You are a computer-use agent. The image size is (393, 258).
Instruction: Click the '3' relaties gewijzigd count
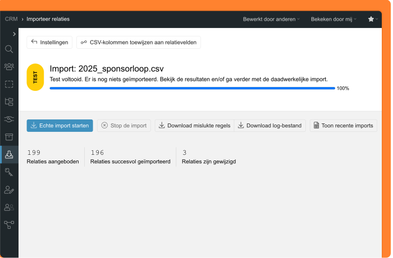pos(185,153)
